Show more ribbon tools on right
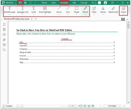 129,9
